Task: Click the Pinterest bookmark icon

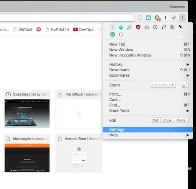Action: coord(38,29)
